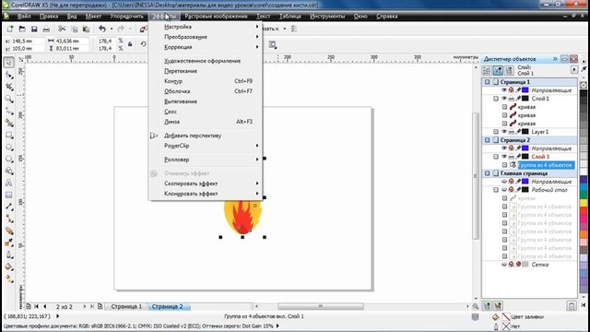This screenshot has height=332, width=590.
Task: Select the Interactive Fill tool
Action: click(x=9, y=279)
